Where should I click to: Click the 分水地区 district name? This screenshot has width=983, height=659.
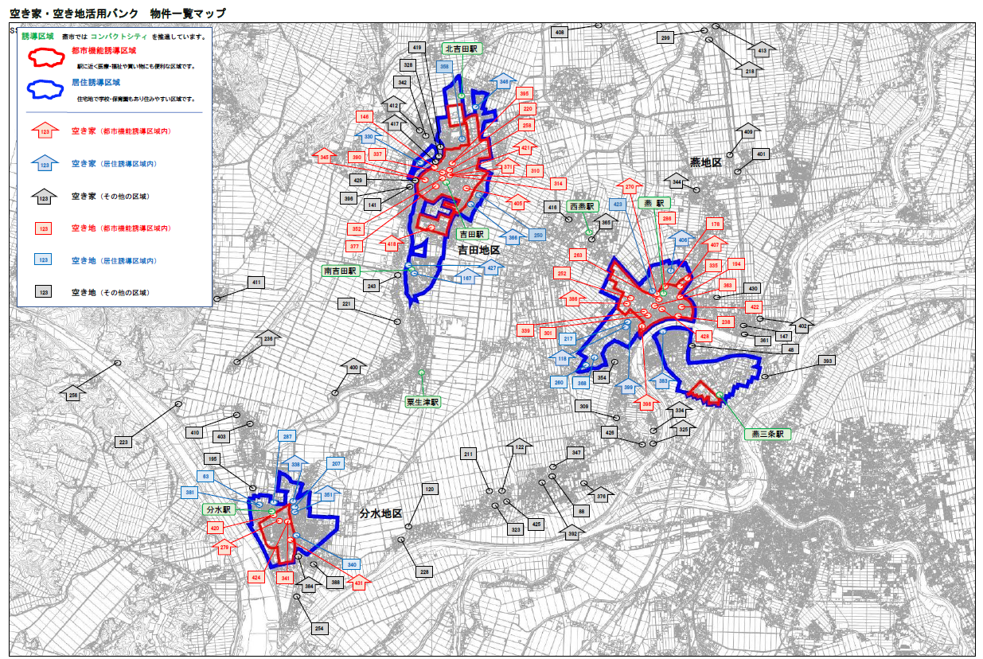click(380, 513)
